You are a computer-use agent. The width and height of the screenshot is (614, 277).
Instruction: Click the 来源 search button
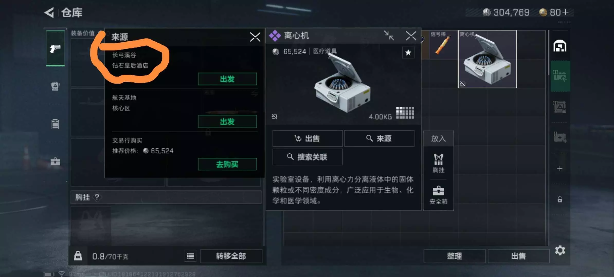(379, 138)
